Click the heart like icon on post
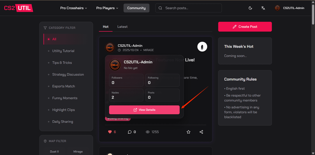Image resolution: width=315 pixels, height=155 pixels. [x=110, y=132]
